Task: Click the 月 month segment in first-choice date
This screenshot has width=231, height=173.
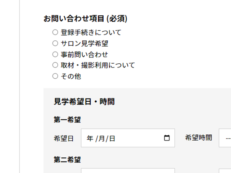Action: click(x=101, y=139)
